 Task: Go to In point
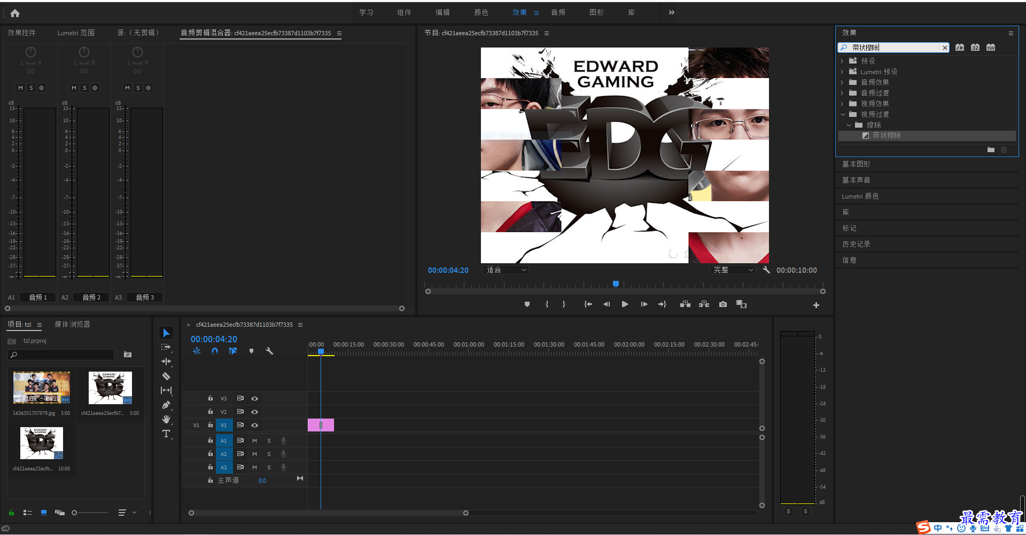(x=588, y=304)
